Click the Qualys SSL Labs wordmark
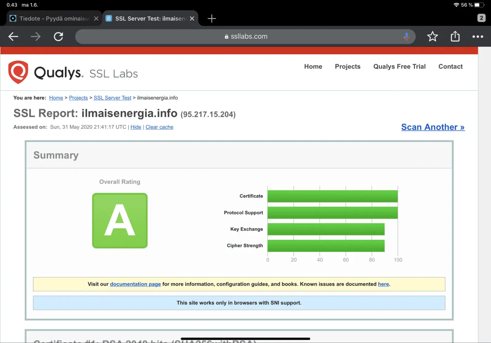 pyautogui.click(x=86, y=73)
